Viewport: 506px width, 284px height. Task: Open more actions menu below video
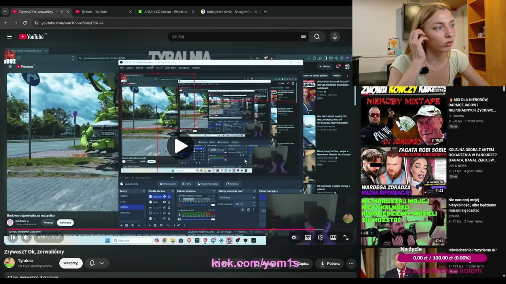point(351,263)
